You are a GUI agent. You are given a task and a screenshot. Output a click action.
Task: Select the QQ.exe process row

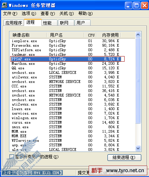[x=72, y=68]
